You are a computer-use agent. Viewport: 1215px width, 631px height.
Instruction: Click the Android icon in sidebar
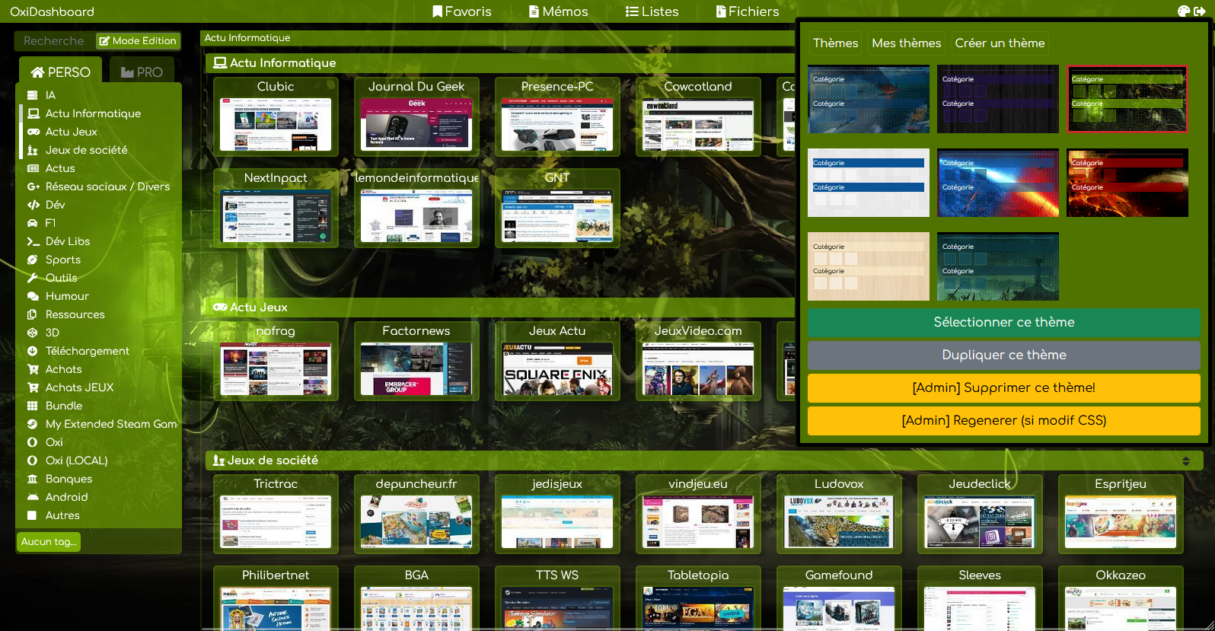pos(33,497)
